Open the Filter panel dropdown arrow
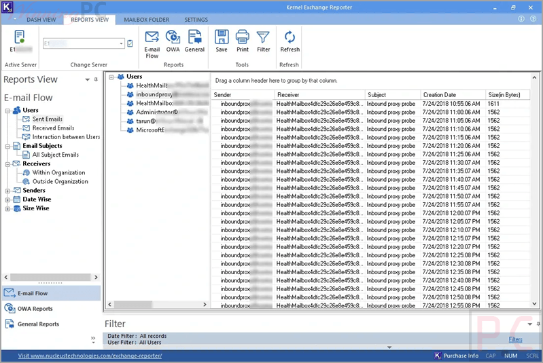The height and width of the screenshot is (363, 543). [530, 324]
